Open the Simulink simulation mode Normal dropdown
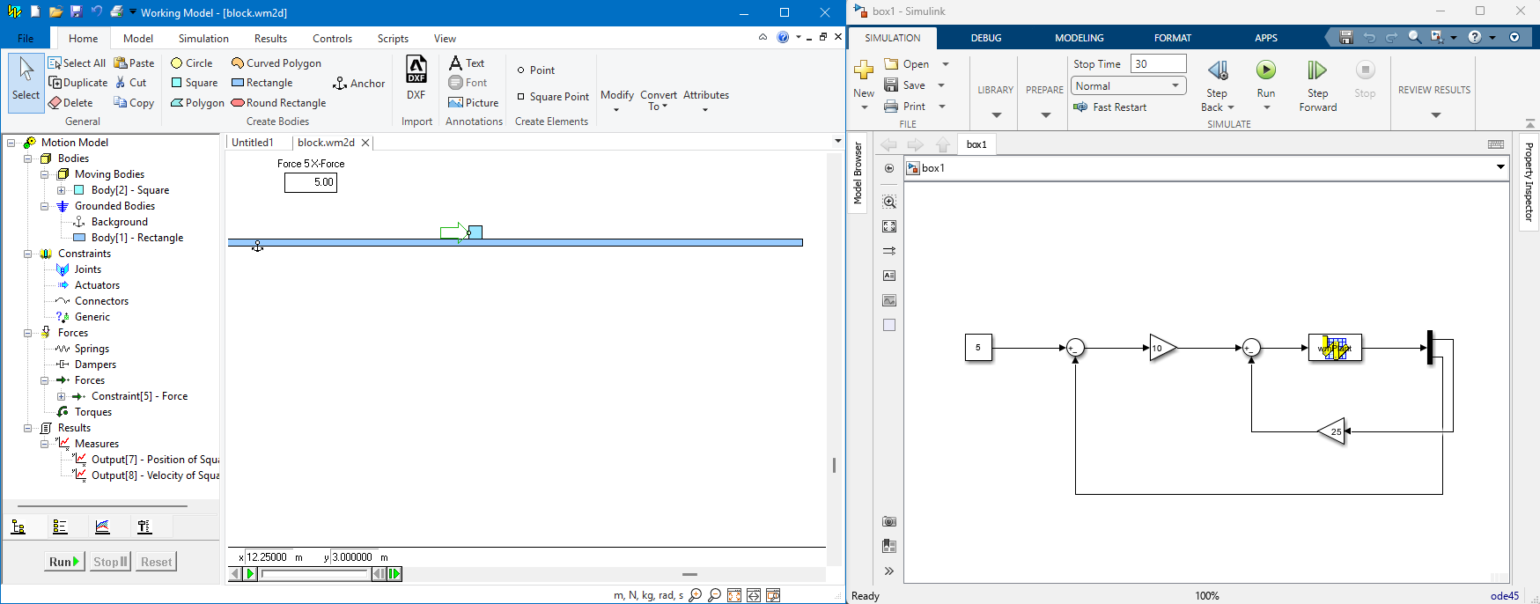 tap(1129, 85)
